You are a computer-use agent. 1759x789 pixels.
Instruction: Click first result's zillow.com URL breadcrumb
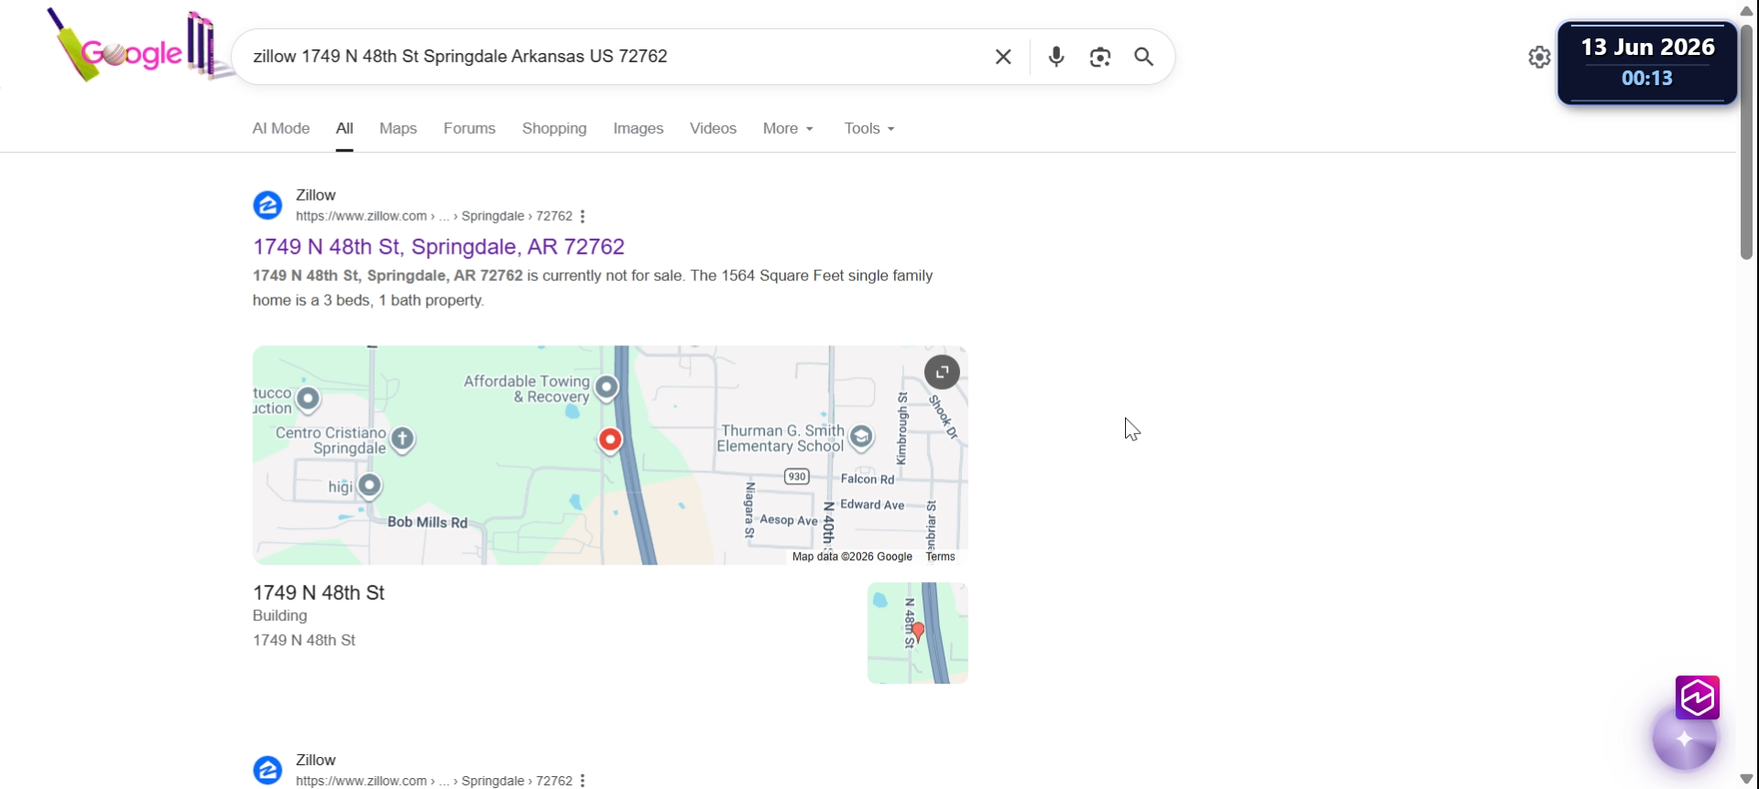(x=434, y=216)
